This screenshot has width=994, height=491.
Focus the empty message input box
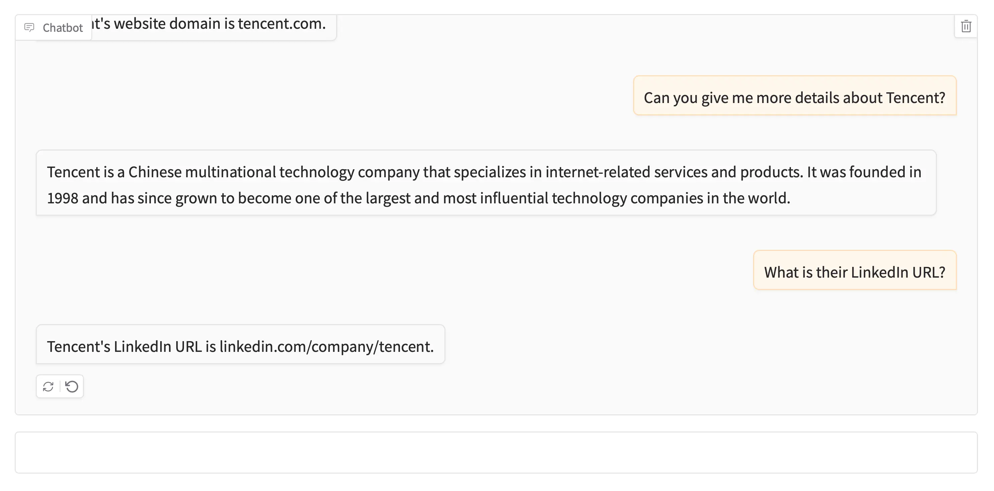coord(496,453)
